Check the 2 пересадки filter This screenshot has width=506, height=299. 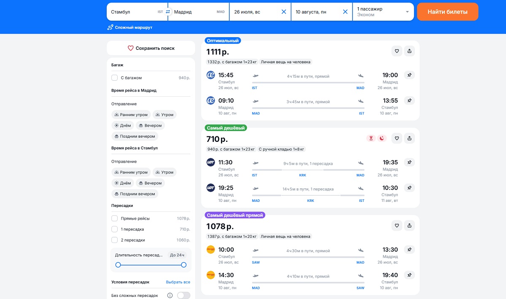point(114,240)
